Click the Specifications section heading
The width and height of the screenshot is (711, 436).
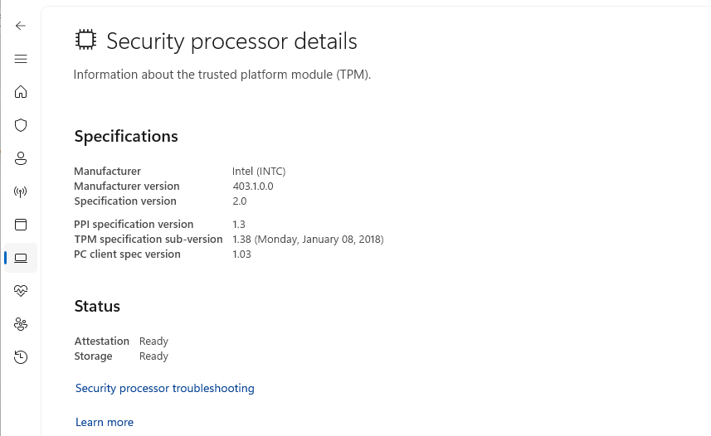click(x=126, y=137)
